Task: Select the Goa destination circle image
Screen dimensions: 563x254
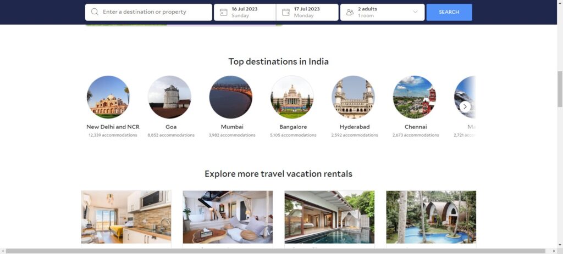Action: 169,97
